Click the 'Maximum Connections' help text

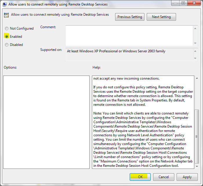pyautogui.click(x=119, y=161)
